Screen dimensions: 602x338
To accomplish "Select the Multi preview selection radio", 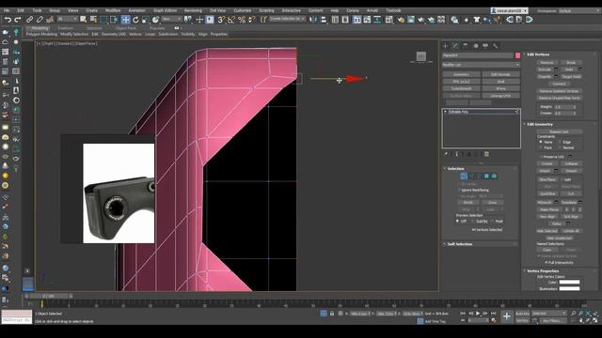I will click(492, 222).
